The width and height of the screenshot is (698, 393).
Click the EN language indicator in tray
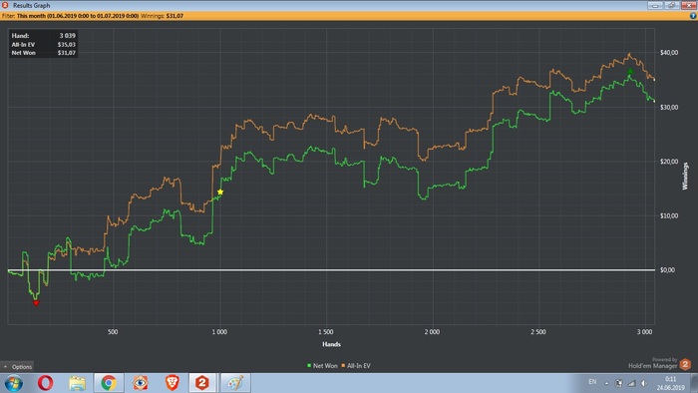tap(592, 382)
